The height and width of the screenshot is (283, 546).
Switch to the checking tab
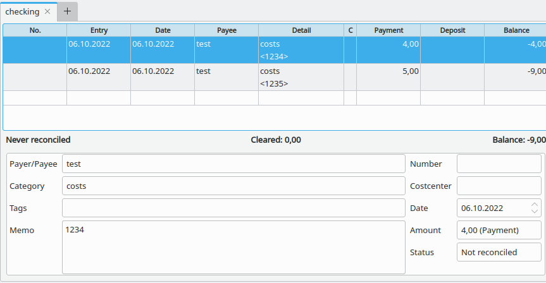[x=22, y=11]
